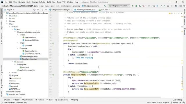Screen dimensions: 186x104
Task: Open Structure side tool window
Action: point(1,70)
